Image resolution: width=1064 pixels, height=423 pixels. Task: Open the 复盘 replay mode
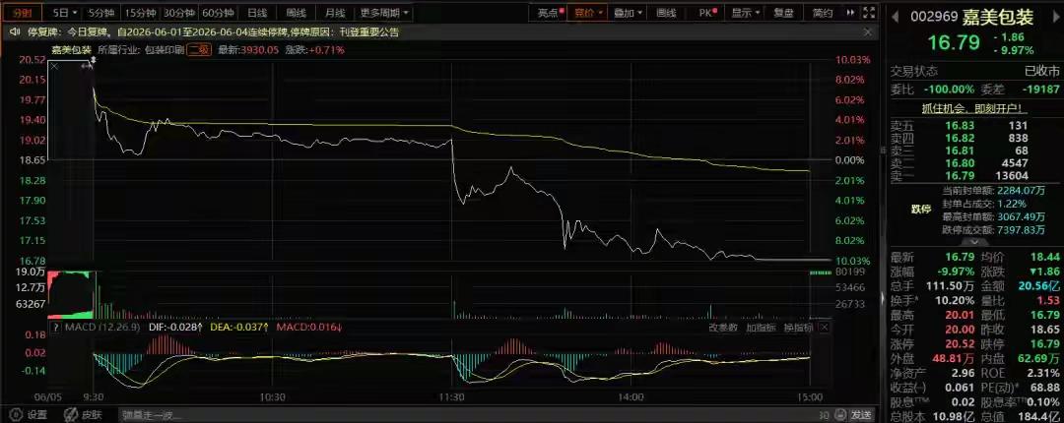click(x=784, y=12)
